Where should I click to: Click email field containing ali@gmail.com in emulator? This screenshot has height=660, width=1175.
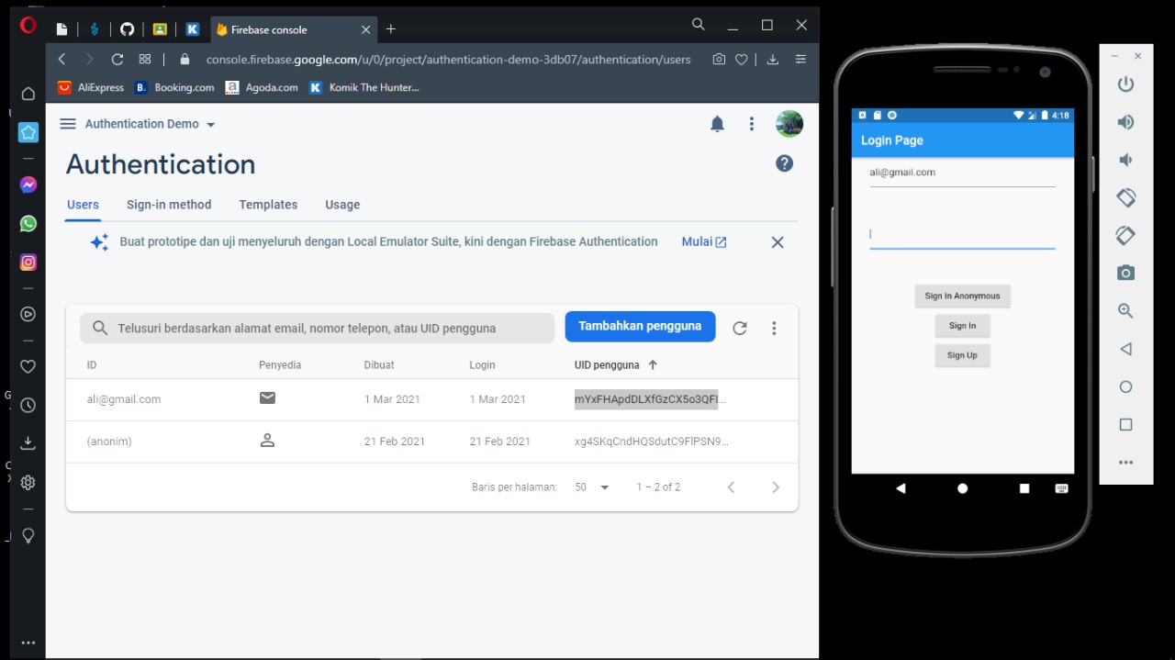(x=962, y=173)
